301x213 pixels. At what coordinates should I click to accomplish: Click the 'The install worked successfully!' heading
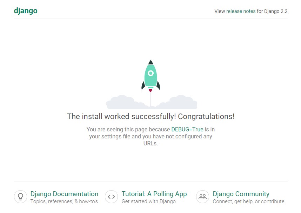[x=151, y=117]
